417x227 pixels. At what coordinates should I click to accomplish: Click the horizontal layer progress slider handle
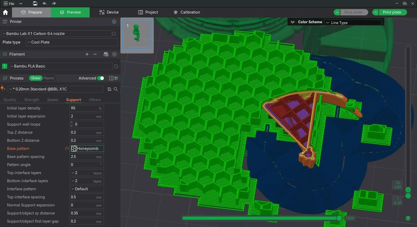click(339, 218)
